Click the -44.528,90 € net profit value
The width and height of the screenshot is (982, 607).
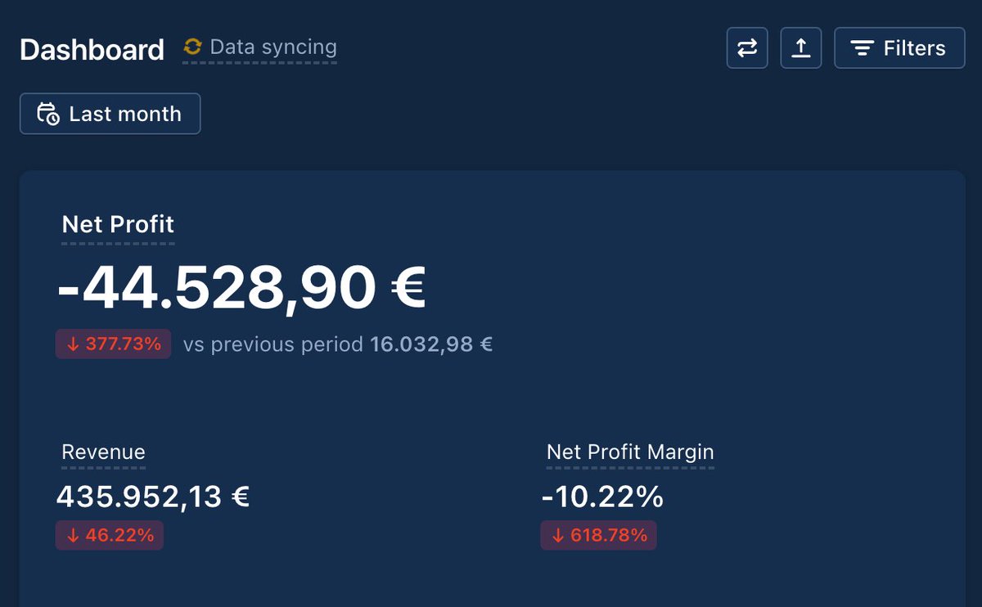tap(241, 289)
